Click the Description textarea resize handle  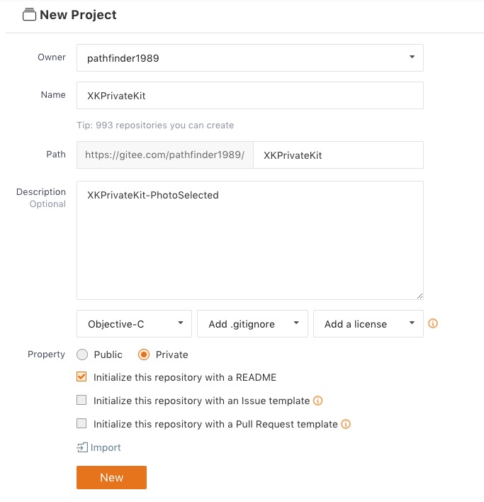(420, 296)
